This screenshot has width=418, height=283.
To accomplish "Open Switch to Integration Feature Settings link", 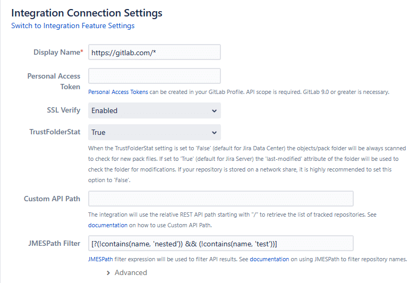I will click(x=73, y=25).
